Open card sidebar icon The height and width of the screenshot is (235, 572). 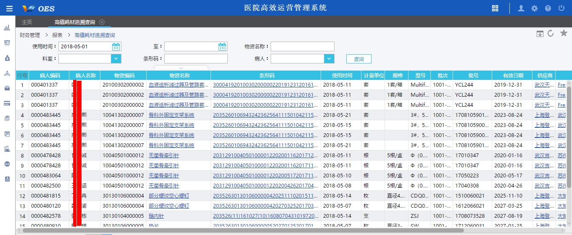point(7,103)
